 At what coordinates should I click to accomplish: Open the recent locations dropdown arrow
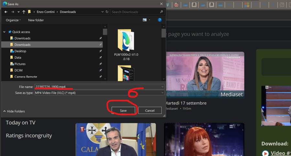click(x=18, y=12)
